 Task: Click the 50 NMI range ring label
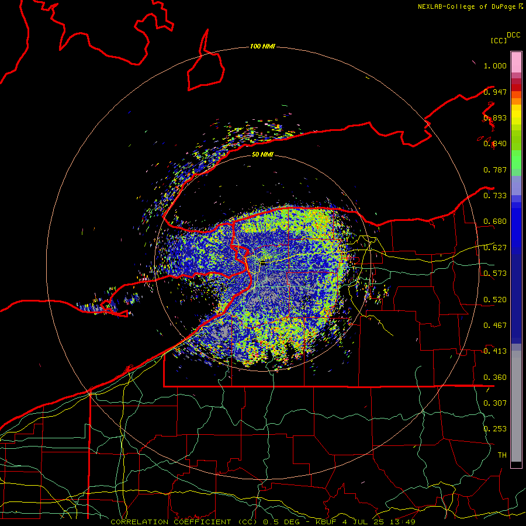point(262,154)
